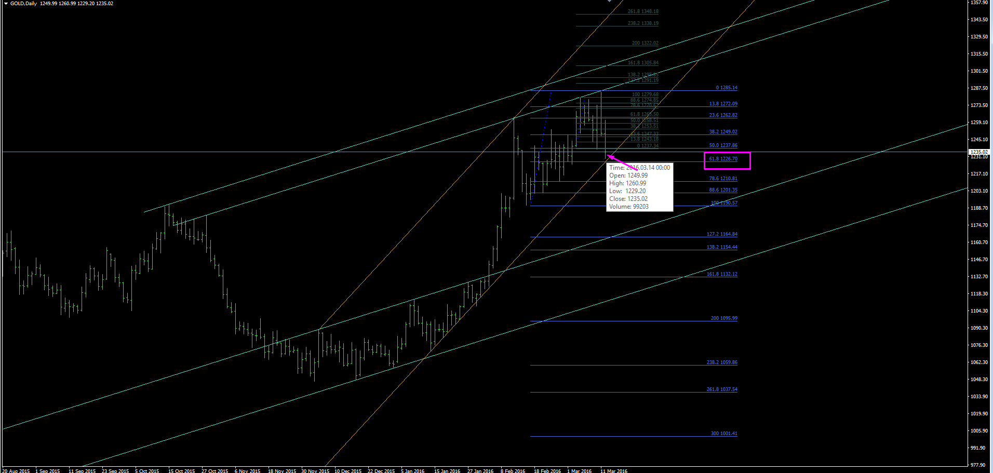Select the 8 Feb 2016 date label

coord(513,471)
